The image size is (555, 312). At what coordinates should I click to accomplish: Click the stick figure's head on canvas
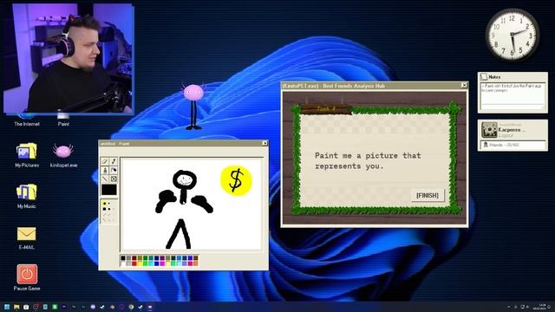(185, 180)
